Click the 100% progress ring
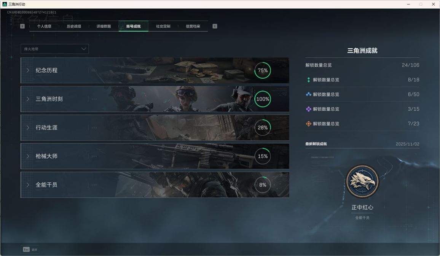 (x=263, y=99)
